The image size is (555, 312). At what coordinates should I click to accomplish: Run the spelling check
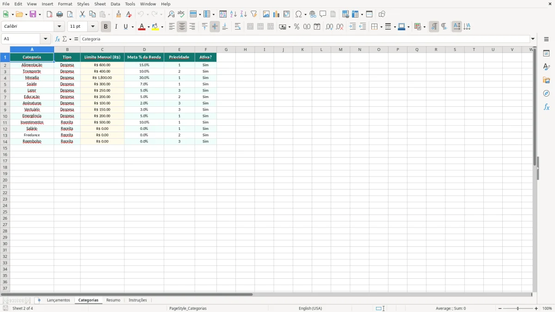coord(181,14)
